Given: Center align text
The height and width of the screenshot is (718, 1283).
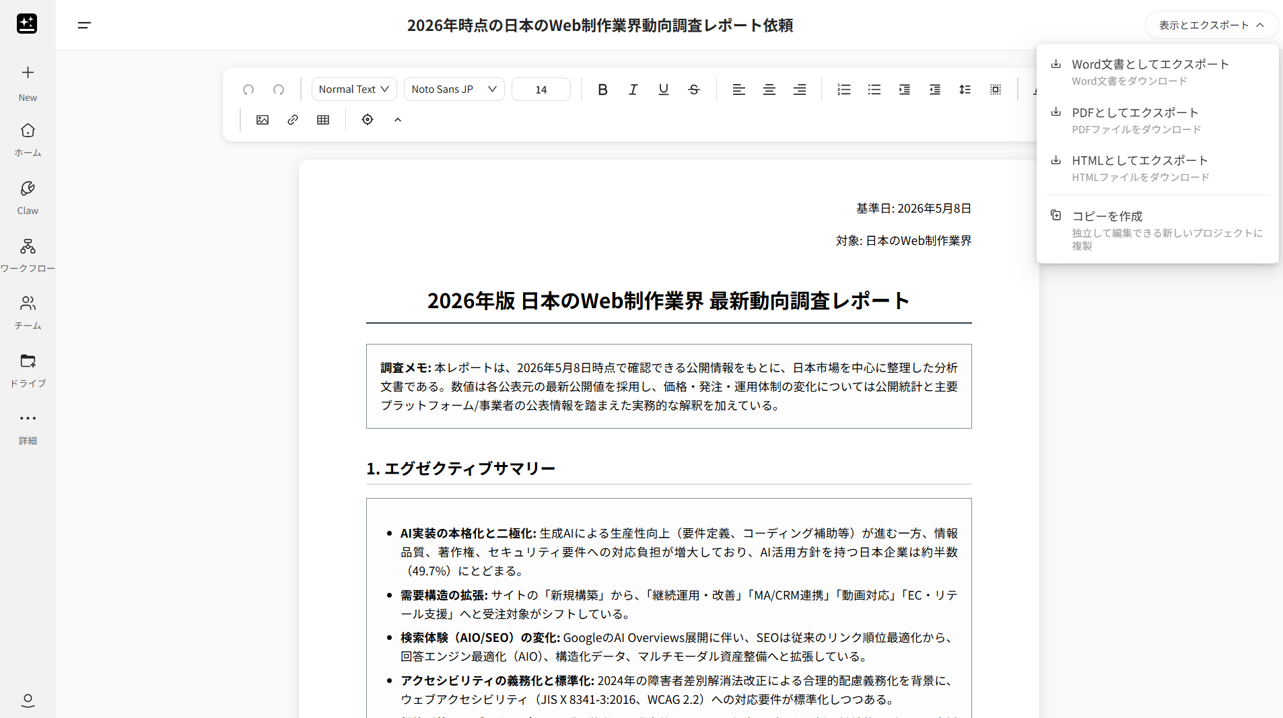Looking at the screenshot, I should (x=769, y=89).
